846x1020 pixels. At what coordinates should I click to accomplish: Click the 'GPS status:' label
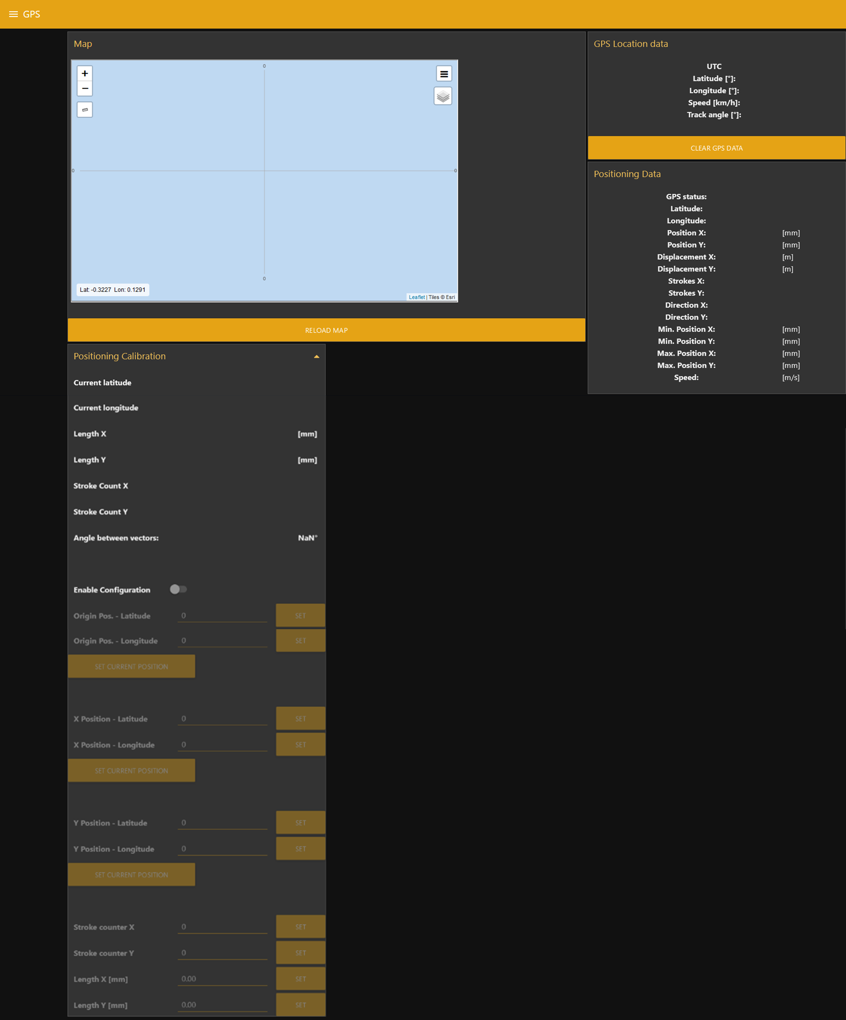[x=686, y=197]
